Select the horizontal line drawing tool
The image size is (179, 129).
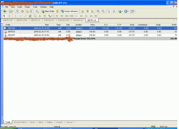tap(20, 16)
